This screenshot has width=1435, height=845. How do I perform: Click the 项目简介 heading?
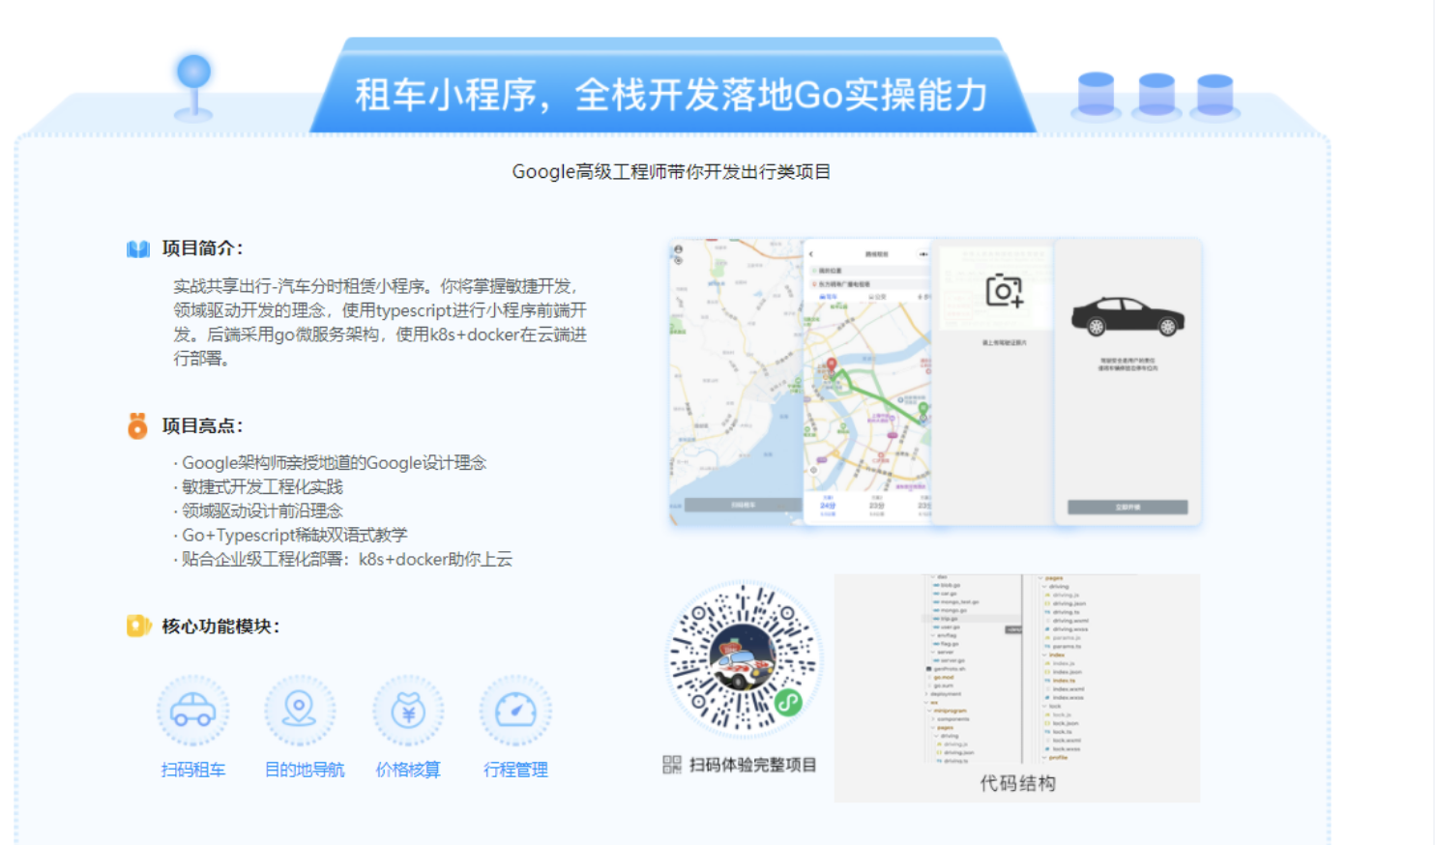[203, 248]
